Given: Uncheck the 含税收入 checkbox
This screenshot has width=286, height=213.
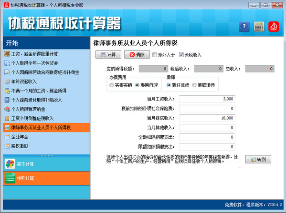Looking at the screenshot, I should pyautogui.click(x=181, y=55).
